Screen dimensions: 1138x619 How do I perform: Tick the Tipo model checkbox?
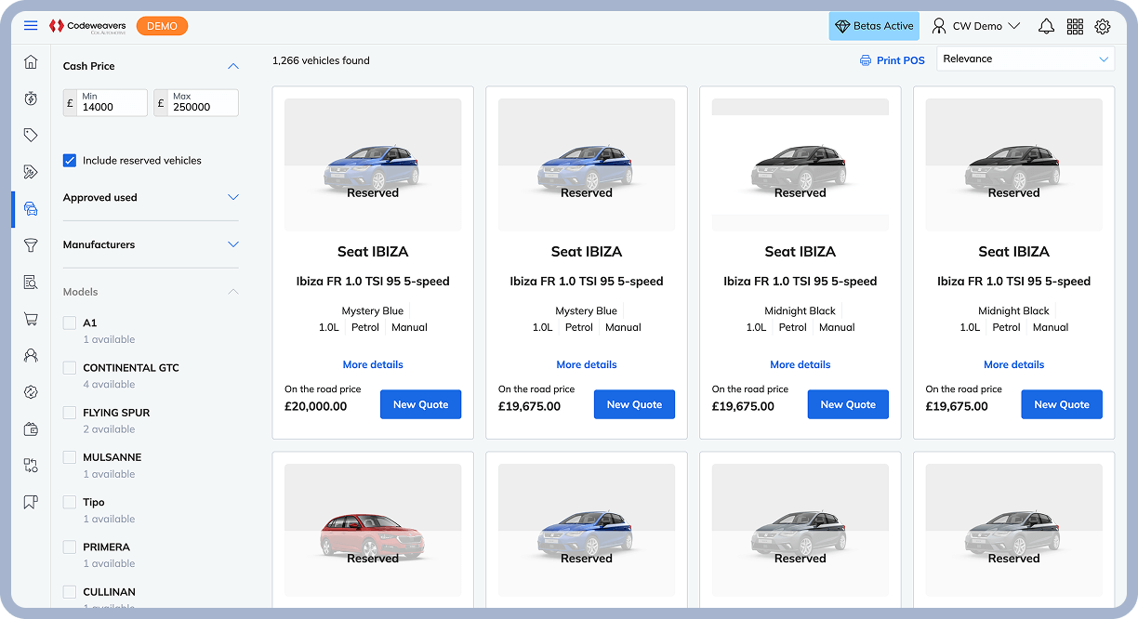[x=70, y=502]
